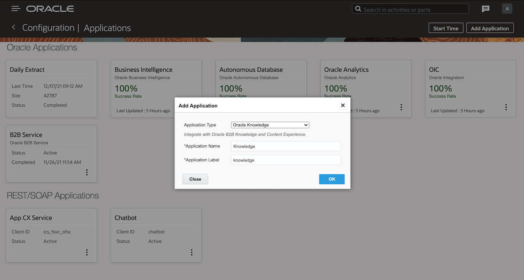The image size is (524, 280).
Task: Click the back arrow beside Configuration
Action: point(14,27)
